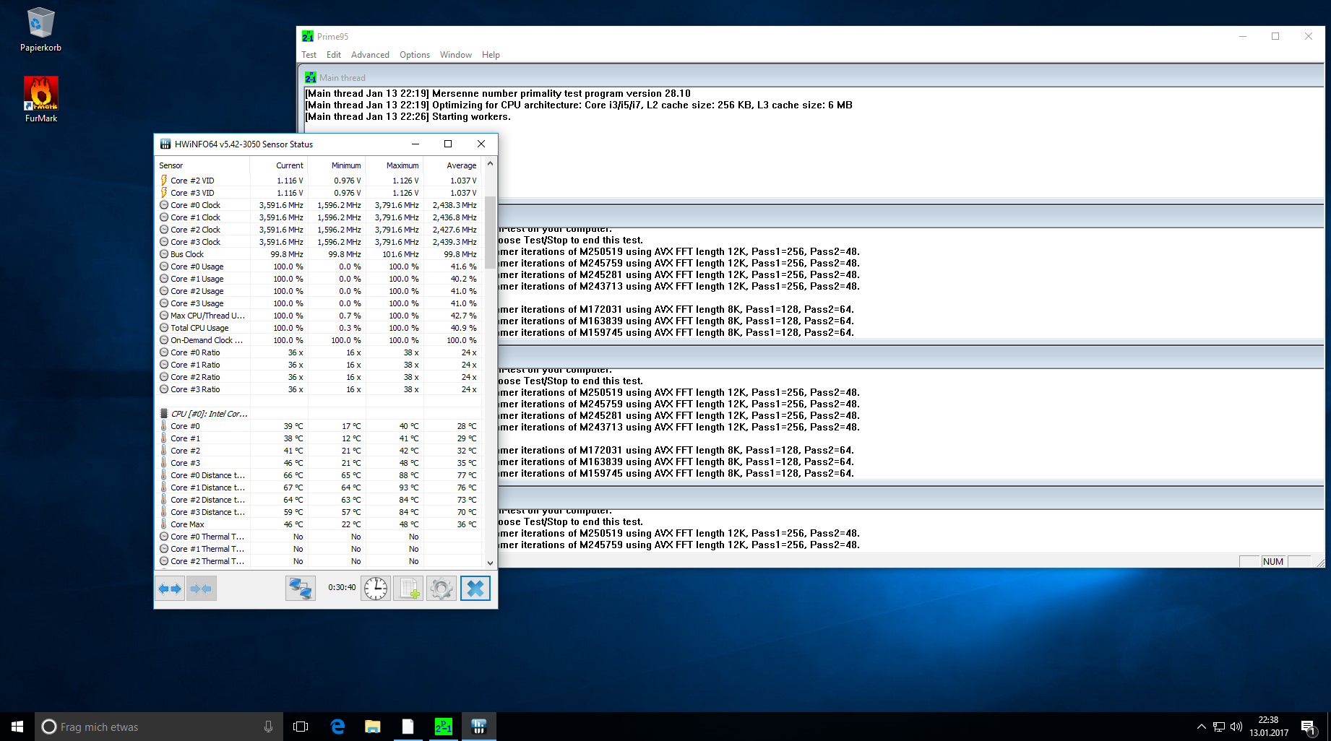Click the HWiNFO64 title bar app icon
The image size is (1331, 741).
[165, 144]
